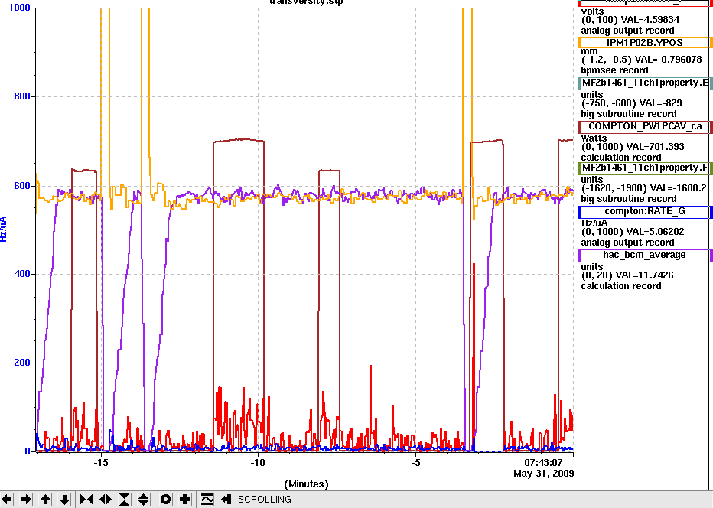Pan the chart down with arrow button
Image resolution: width=713 pixels, height=508 pixels.
64,500
